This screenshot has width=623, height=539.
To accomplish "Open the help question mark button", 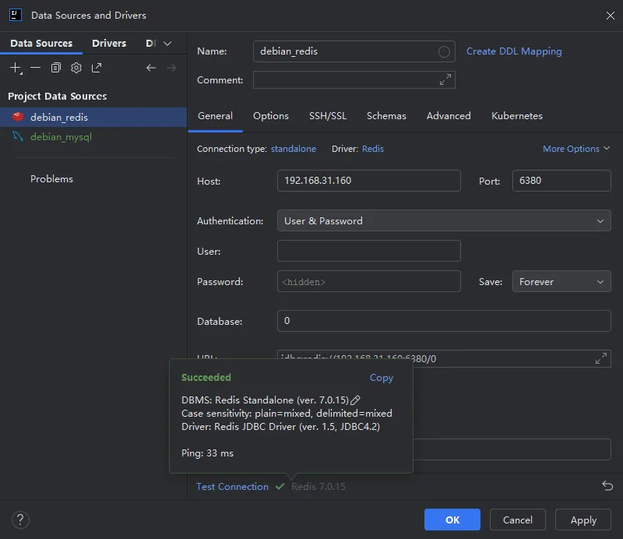I will [21, 520].
